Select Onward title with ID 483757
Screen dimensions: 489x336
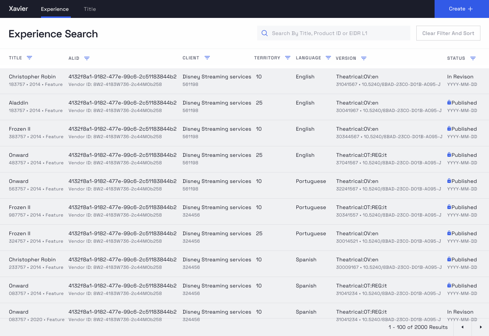(19, 155)
